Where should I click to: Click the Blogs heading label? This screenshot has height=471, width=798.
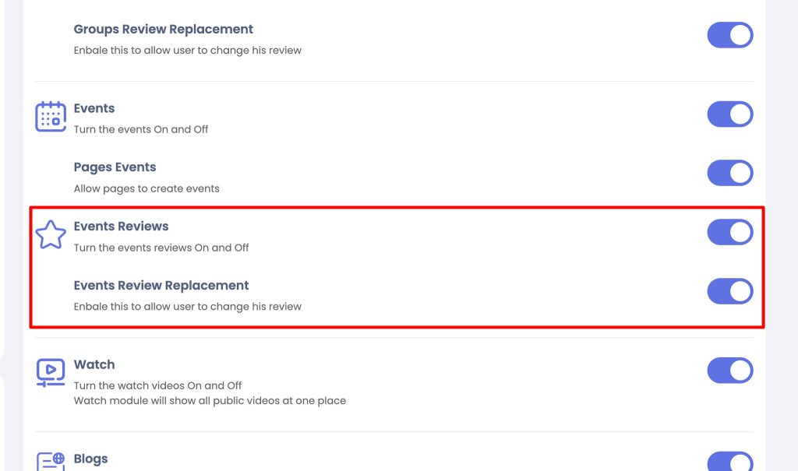tap(90, 459)
